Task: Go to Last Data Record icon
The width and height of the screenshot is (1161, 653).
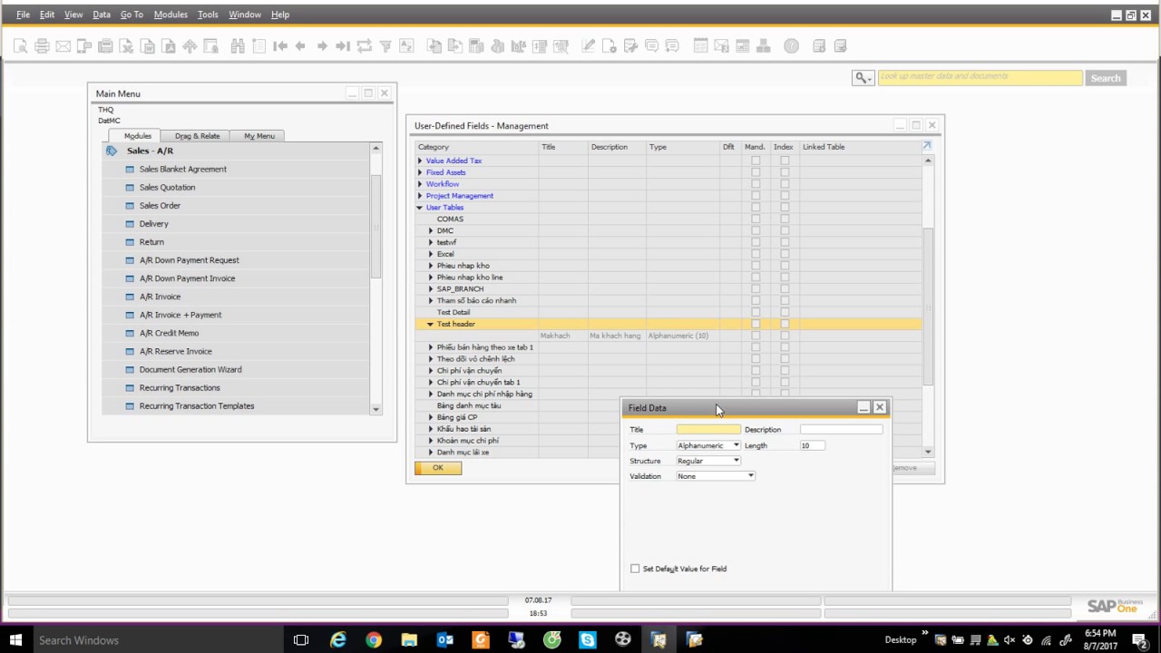Action: (x=343, y=46)
